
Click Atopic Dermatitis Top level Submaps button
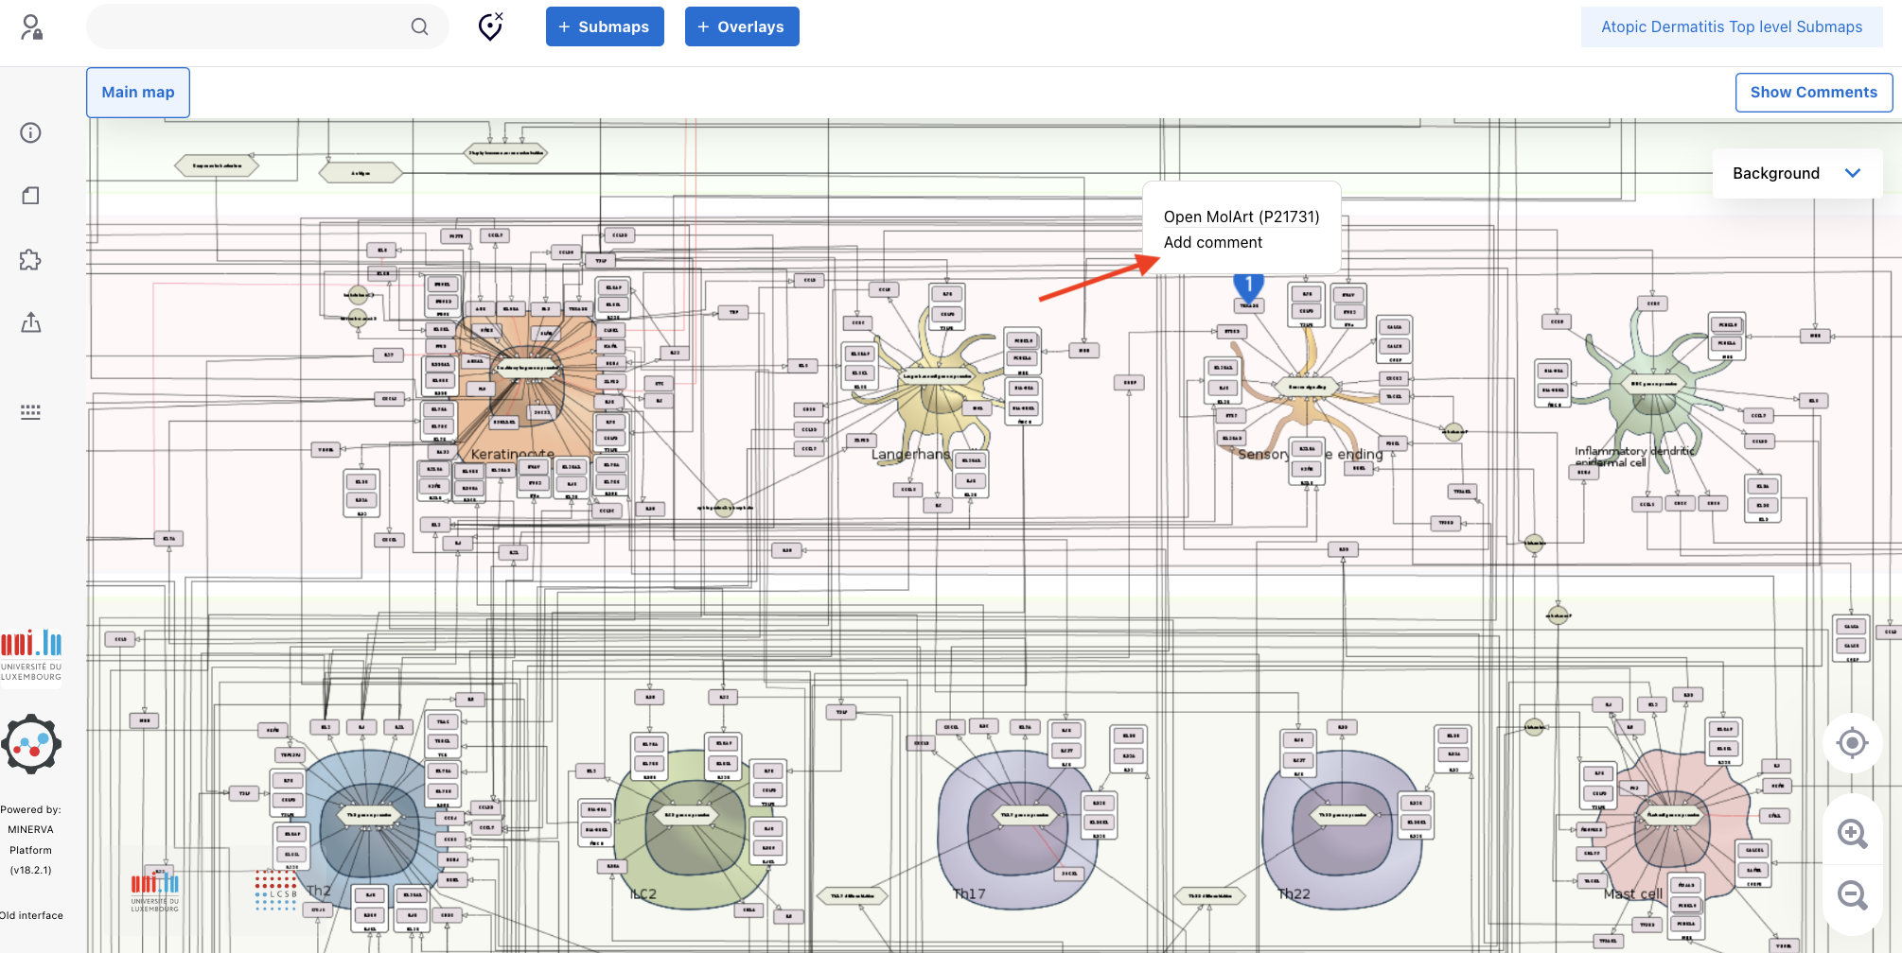point(1731,27)
